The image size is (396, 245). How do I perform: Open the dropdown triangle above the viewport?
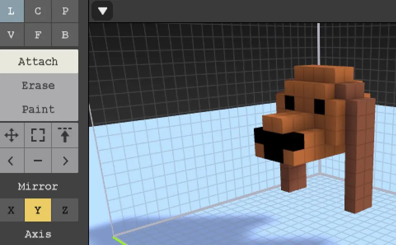(x=102, y=11)
